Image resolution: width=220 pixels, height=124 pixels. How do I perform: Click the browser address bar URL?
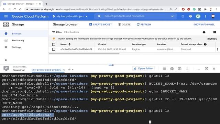[x=98, y=9]
